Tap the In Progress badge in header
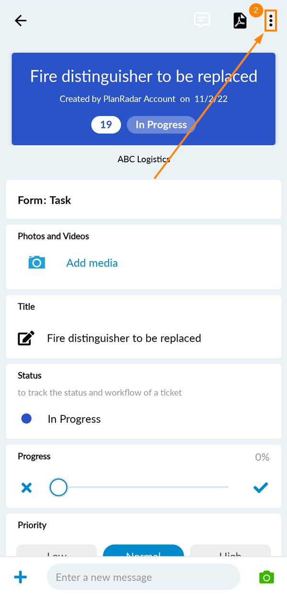Image resolution: width=287 pixels, height=601 pixels. click(x=161, y=125)
